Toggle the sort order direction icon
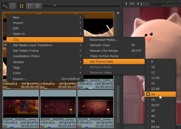 (x=12, y=5)
